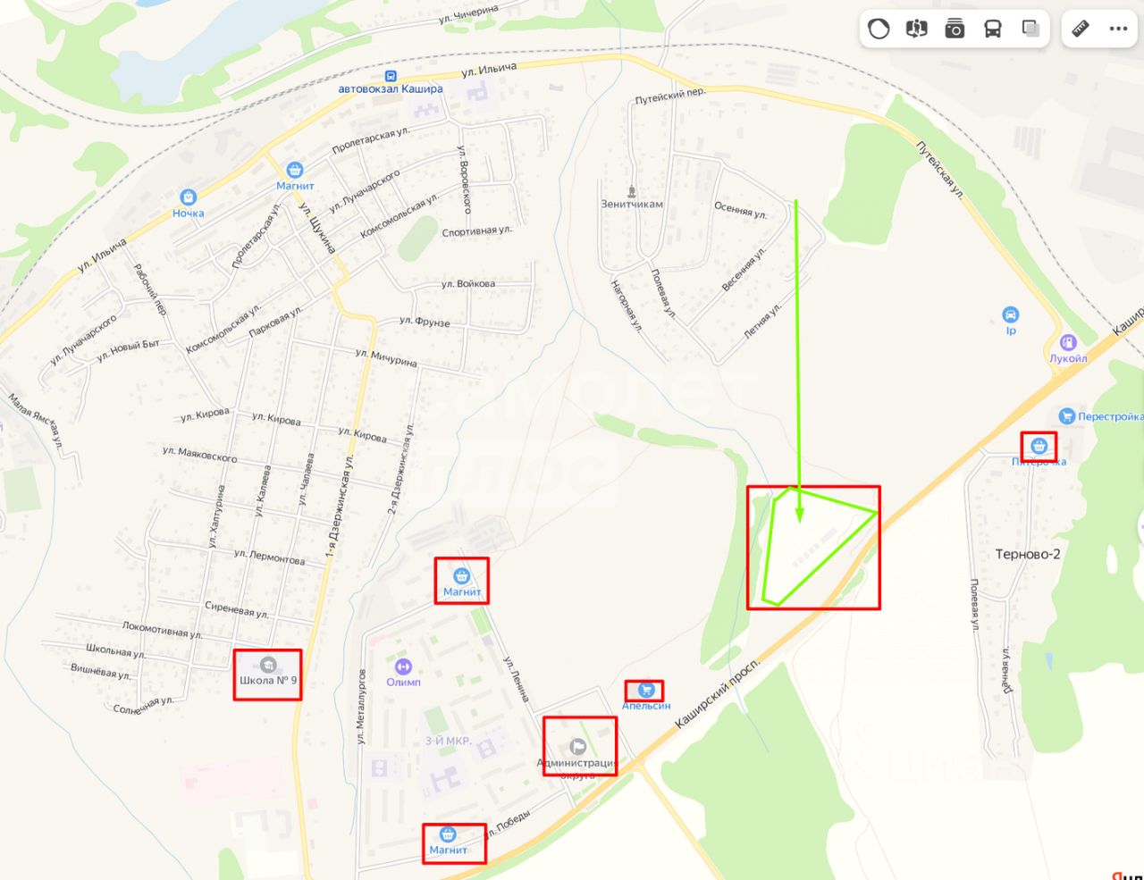Select Магнит marker near ул. Победы

[448, 834]
